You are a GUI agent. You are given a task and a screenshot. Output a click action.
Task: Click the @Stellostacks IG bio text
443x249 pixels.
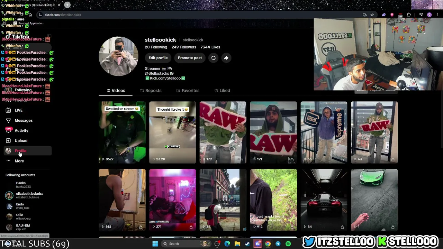[159, 74]
